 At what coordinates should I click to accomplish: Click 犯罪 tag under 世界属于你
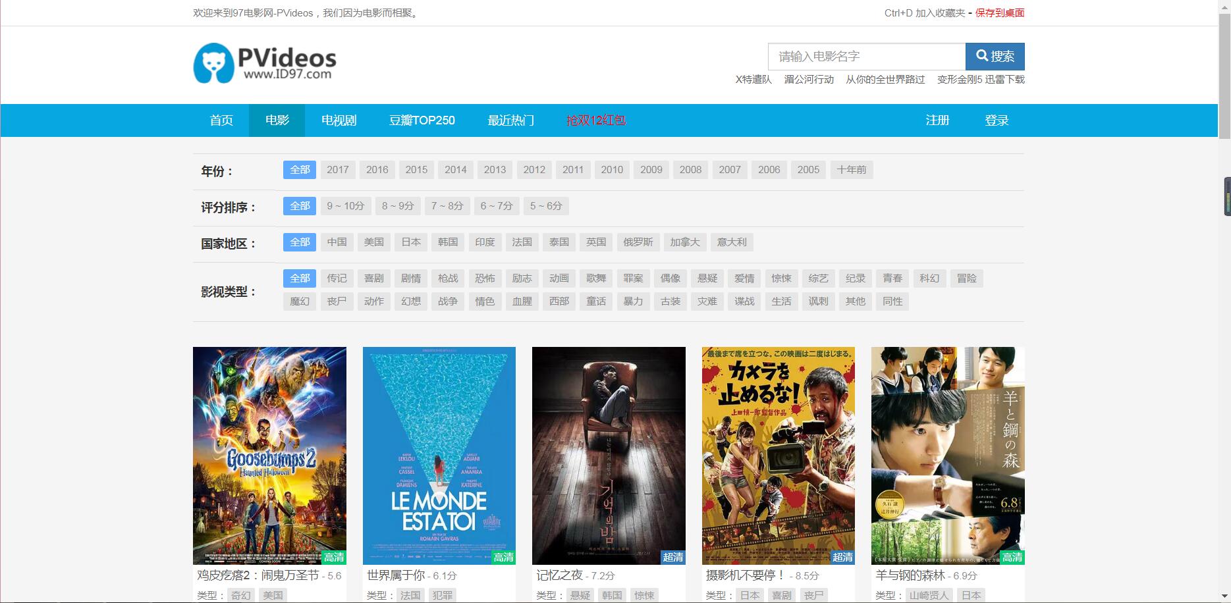[x=442, y=595]
